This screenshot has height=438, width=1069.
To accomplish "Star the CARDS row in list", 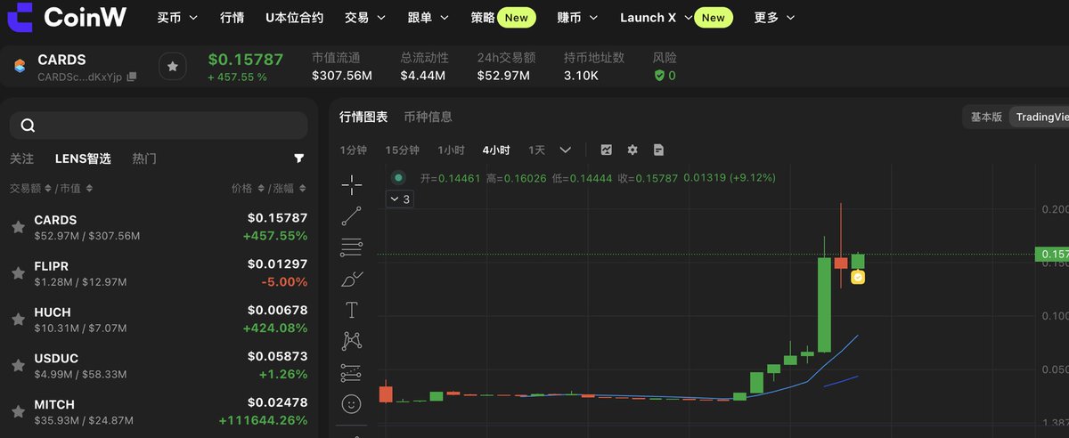I will point(18,227).
